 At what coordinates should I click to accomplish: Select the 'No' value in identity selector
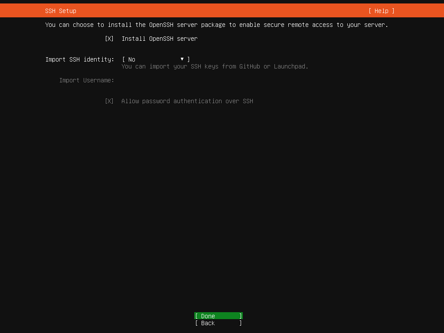[132, 59]
